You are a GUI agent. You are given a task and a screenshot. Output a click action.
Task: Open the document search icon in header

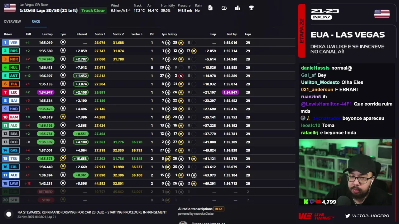[210, 8]
